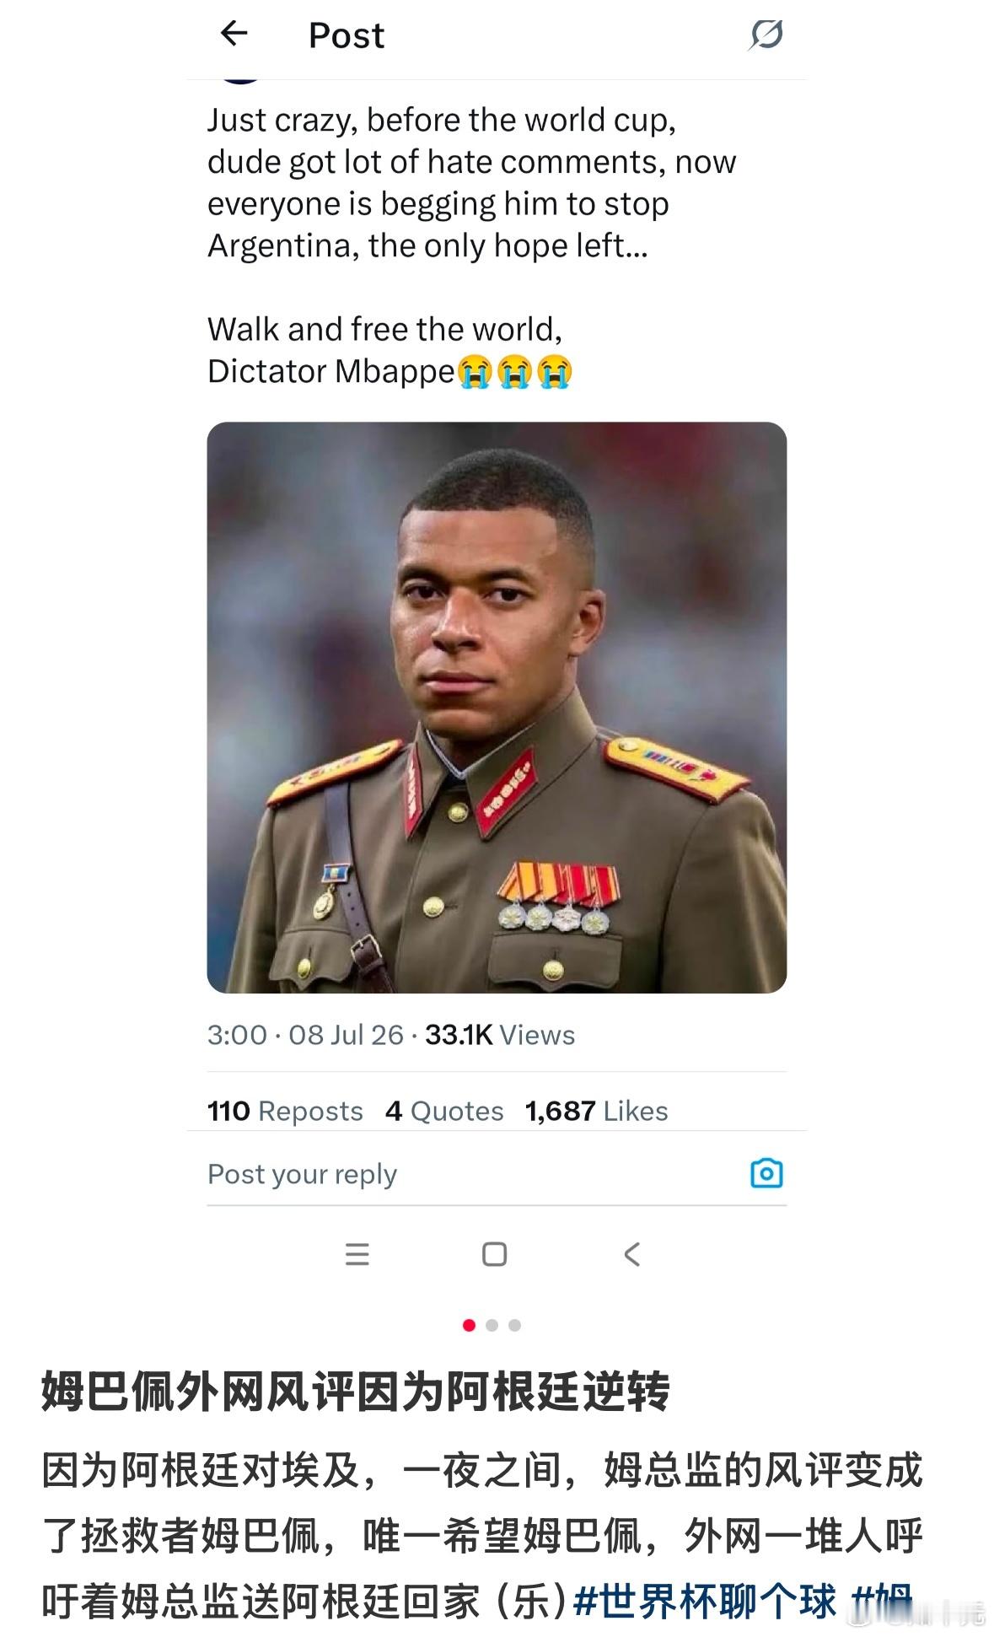Select the first red carousel dot
Screen dimensions: 994x1637
[x=470, y=1325]
